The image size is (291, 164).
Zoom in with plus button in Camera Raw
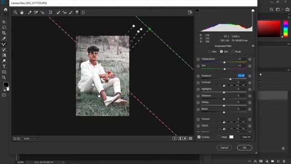pos(19,138)
